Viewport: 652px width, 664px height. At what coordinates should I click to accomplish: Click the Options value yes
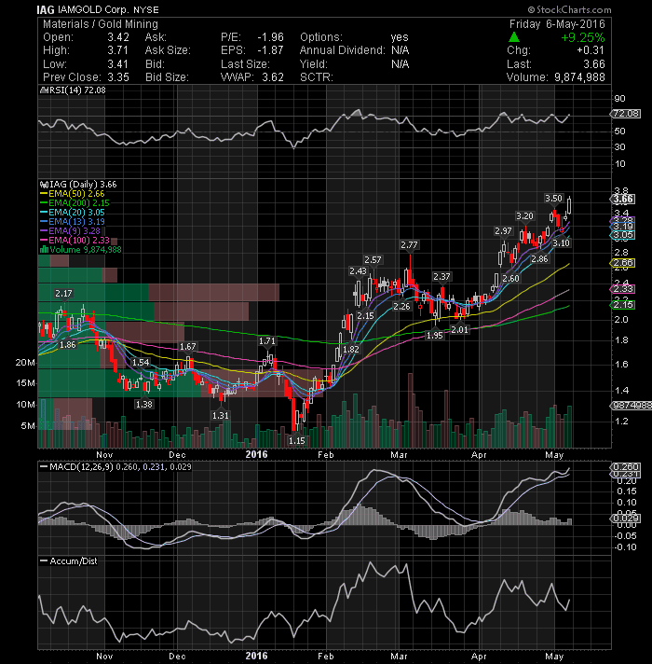400,37
